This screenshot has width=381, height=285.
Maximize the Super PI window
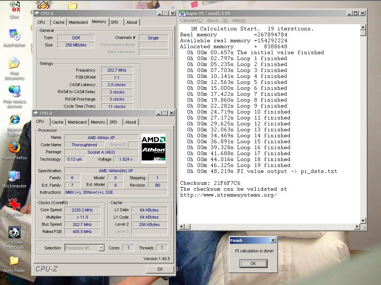click(x=355, y=13)
